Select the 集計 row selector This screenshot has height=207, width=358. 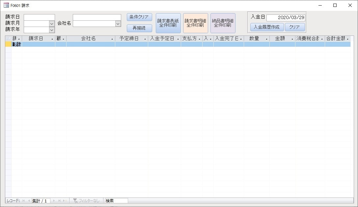tap(8, 44)
